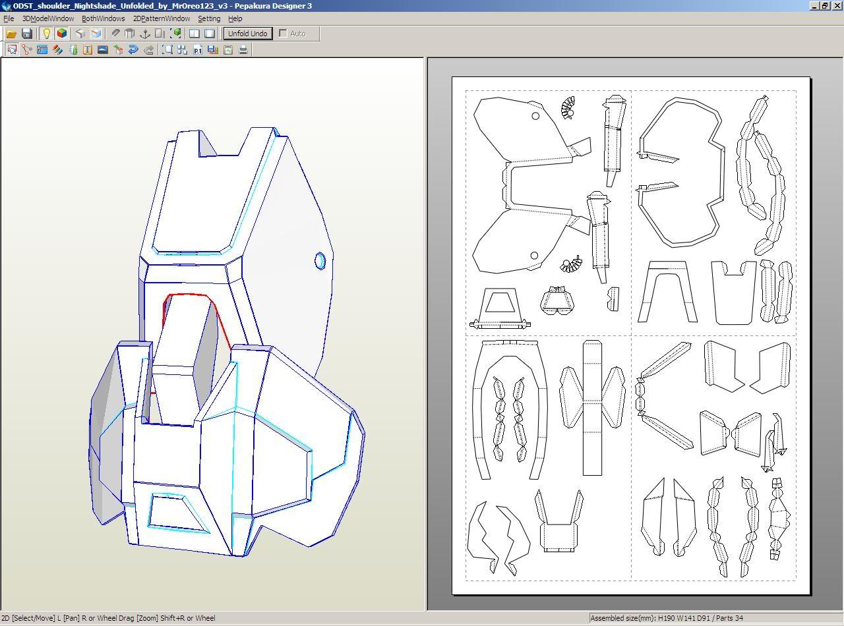Save the model with the floppy disk icon
This screenshot has width=844, height=626.
[27, 34]
